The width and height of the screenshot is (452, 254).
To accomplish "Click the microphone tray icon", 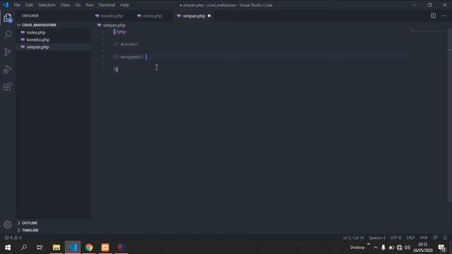I will click(383, 248).
